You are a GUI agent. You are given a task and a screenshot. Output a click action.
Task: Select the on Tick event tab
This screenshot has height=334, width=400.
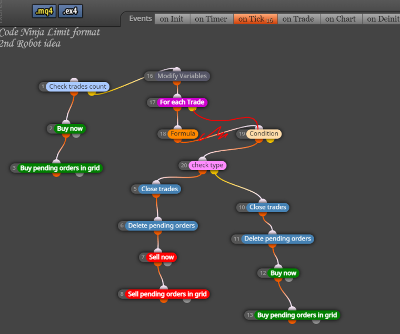click(255, 19)
